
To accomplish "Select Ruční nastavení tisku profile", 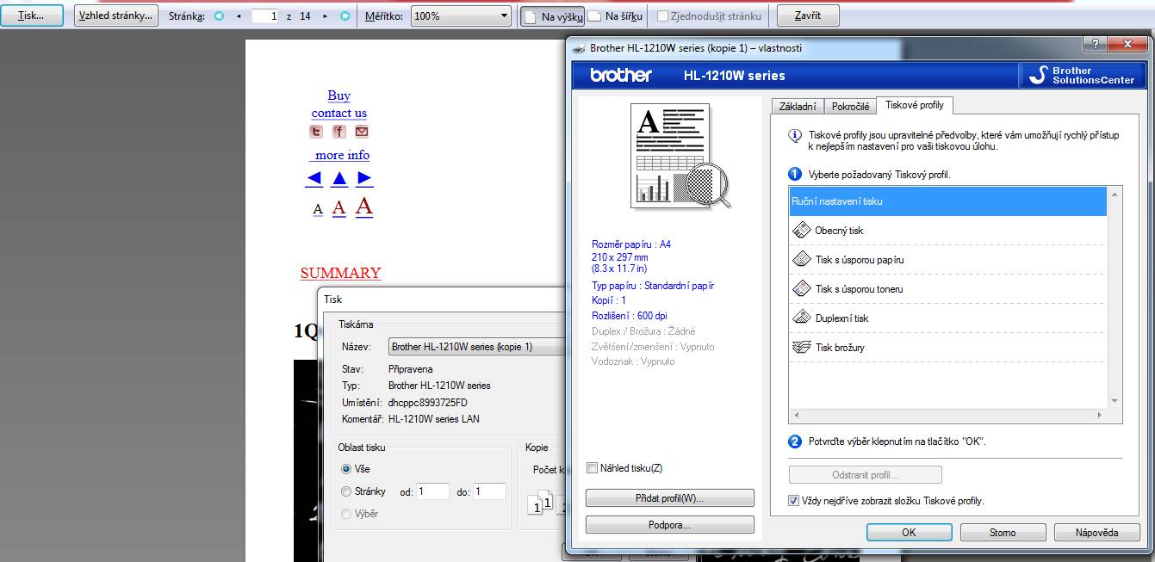I will coord(948,201).
